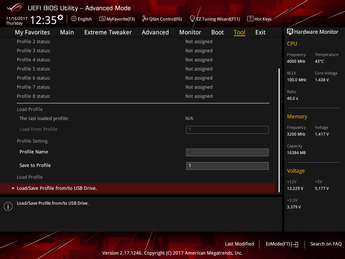Show Hot Keys text label
Image resolution: width=345 pixels, height=259 pixels.
coord(263,19)
